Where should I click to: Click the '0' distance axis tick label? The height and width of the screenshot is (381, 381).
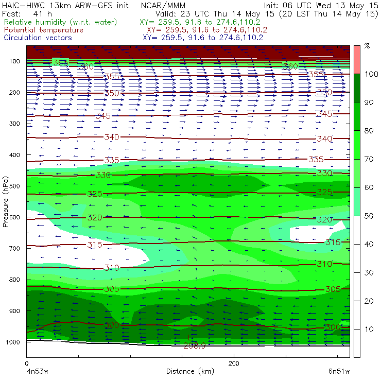coord(27,363)
